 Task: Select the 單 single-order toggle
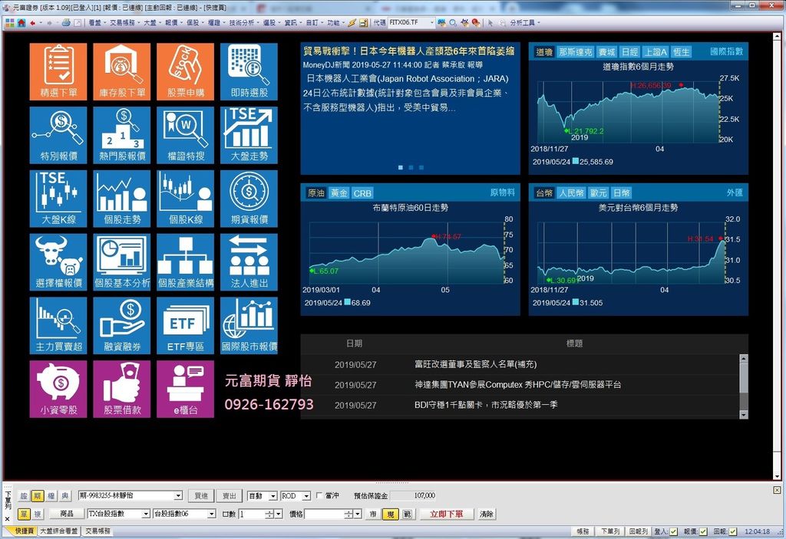click(x=24, y=514)
